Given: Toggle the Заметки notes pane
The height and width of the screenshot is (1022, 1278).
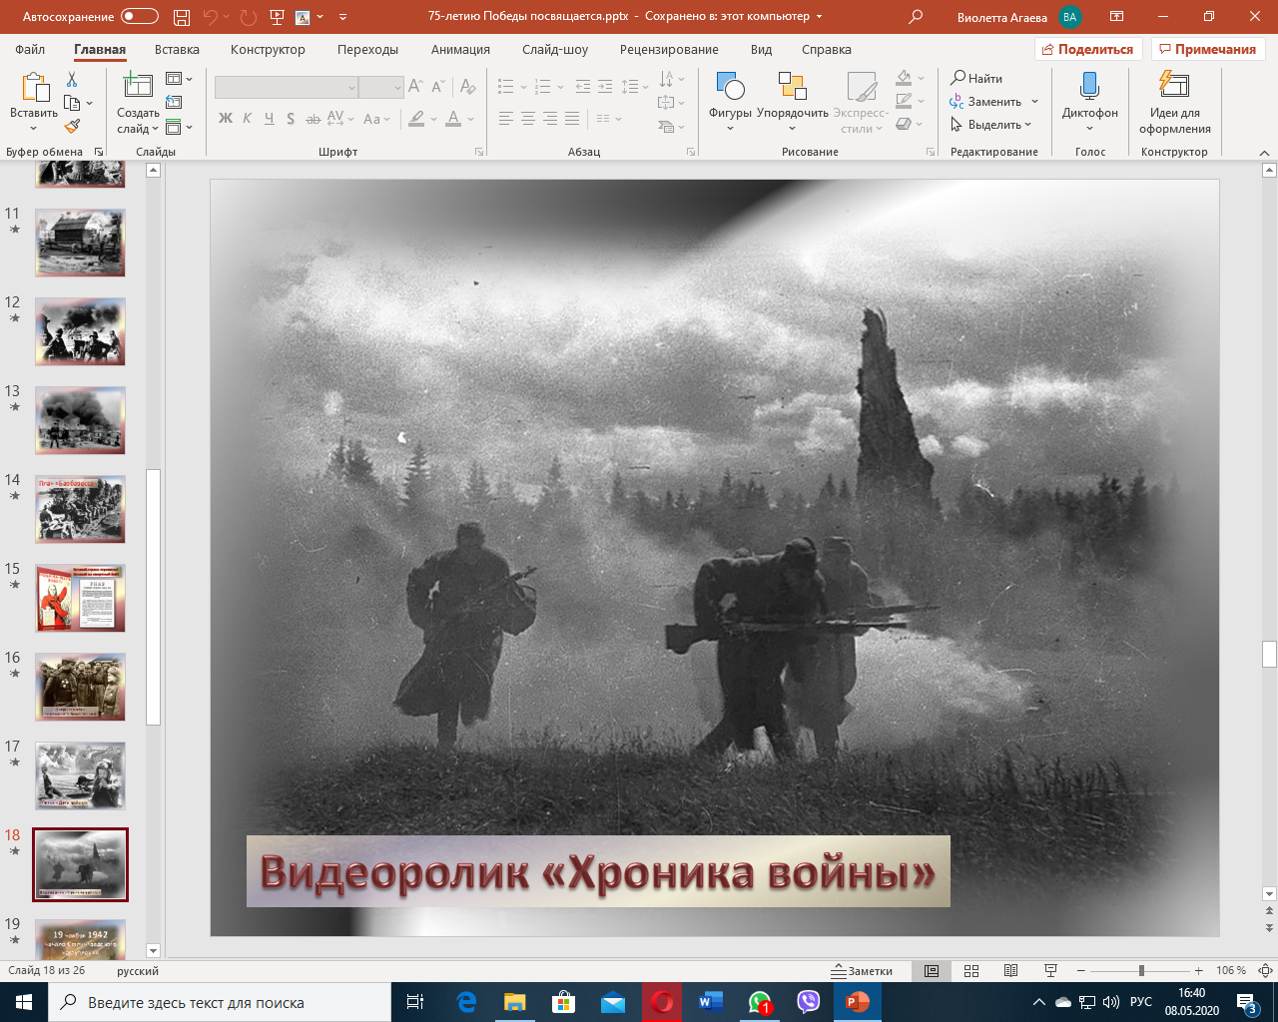Looking at the screenshot, I should 863,971.
